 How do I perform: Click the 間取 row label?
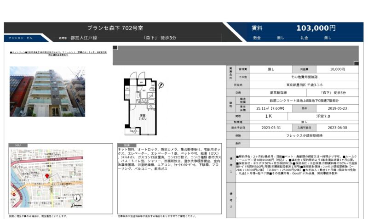(x=238, y=116)
